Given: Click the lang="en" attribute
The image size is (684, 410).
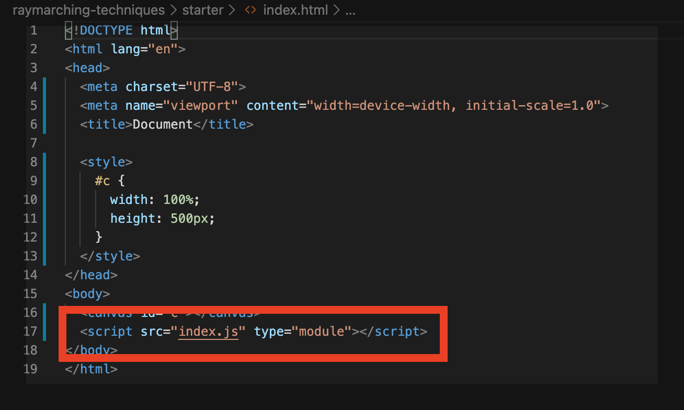Looking at the screenshot, I should tap(144, 49).
